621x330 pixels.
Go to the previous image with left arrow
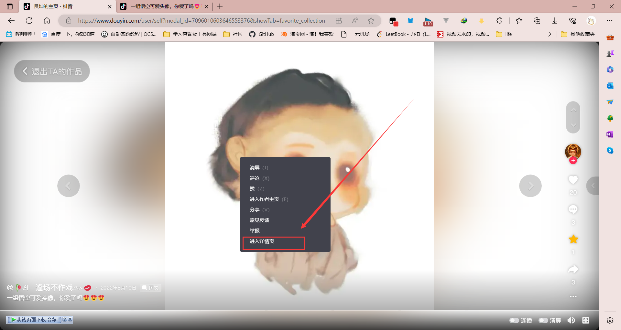(x=69, y=186)
